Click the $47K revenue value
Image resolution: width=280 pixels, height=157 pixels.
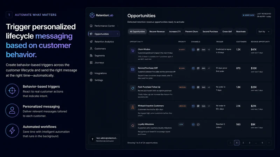coord(253,50)
